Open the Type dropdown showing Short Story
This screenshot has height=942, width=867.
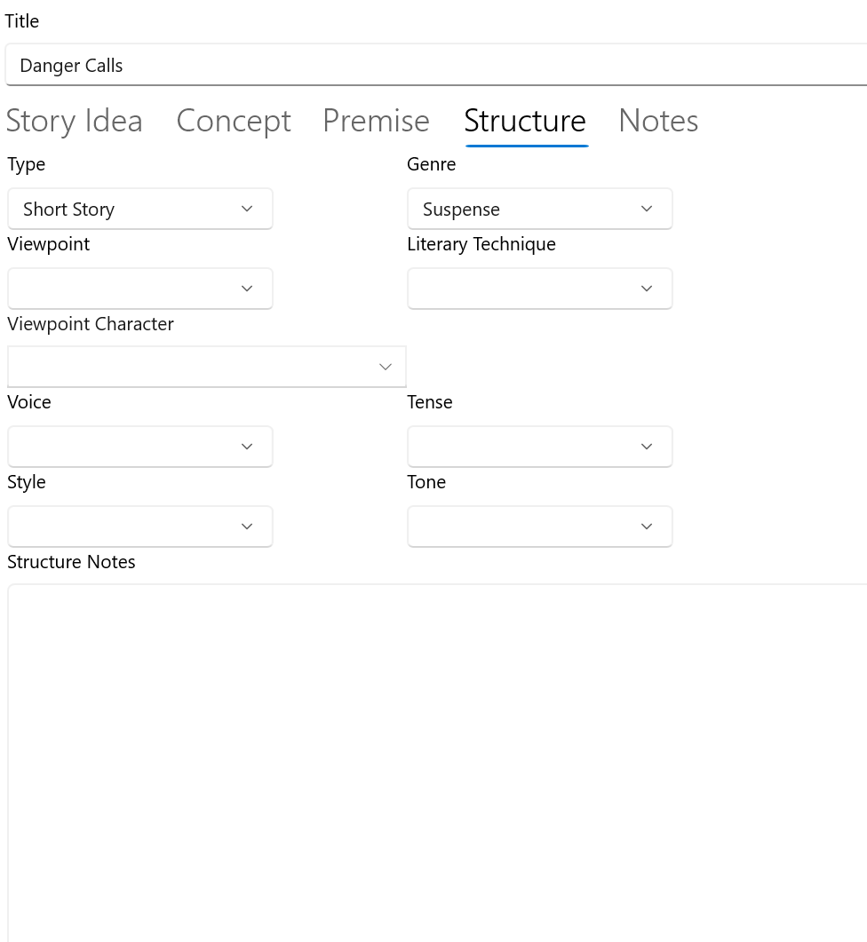tap(140, 209)
